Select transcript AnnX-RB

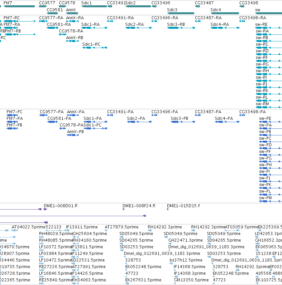(x=72, y=41)
